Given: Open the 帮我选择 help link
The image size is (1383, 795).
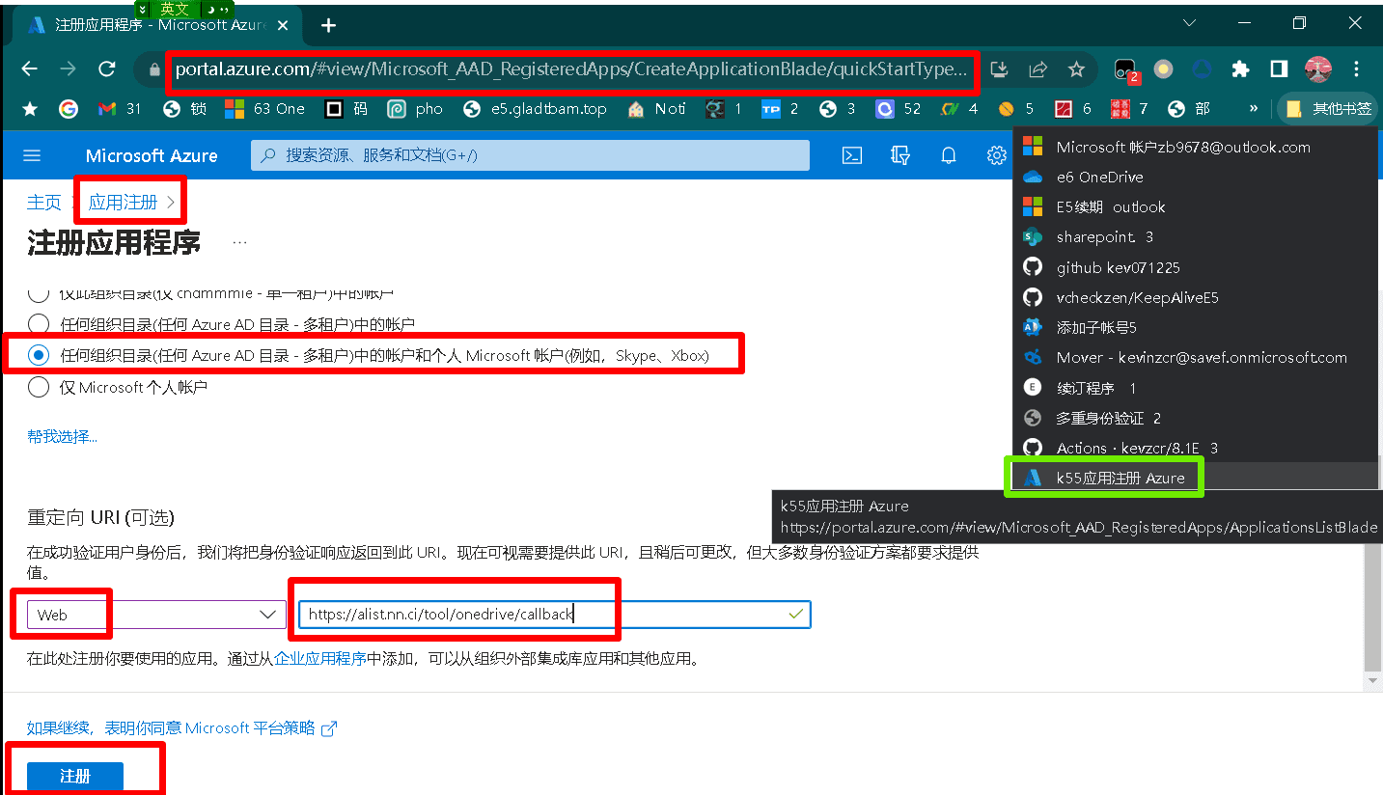Looking at the screenshot, I should point(63,437).
